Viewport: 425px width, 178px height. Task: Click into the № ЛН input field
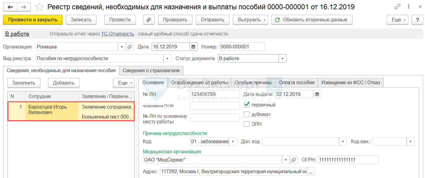(x=214, y=94)
